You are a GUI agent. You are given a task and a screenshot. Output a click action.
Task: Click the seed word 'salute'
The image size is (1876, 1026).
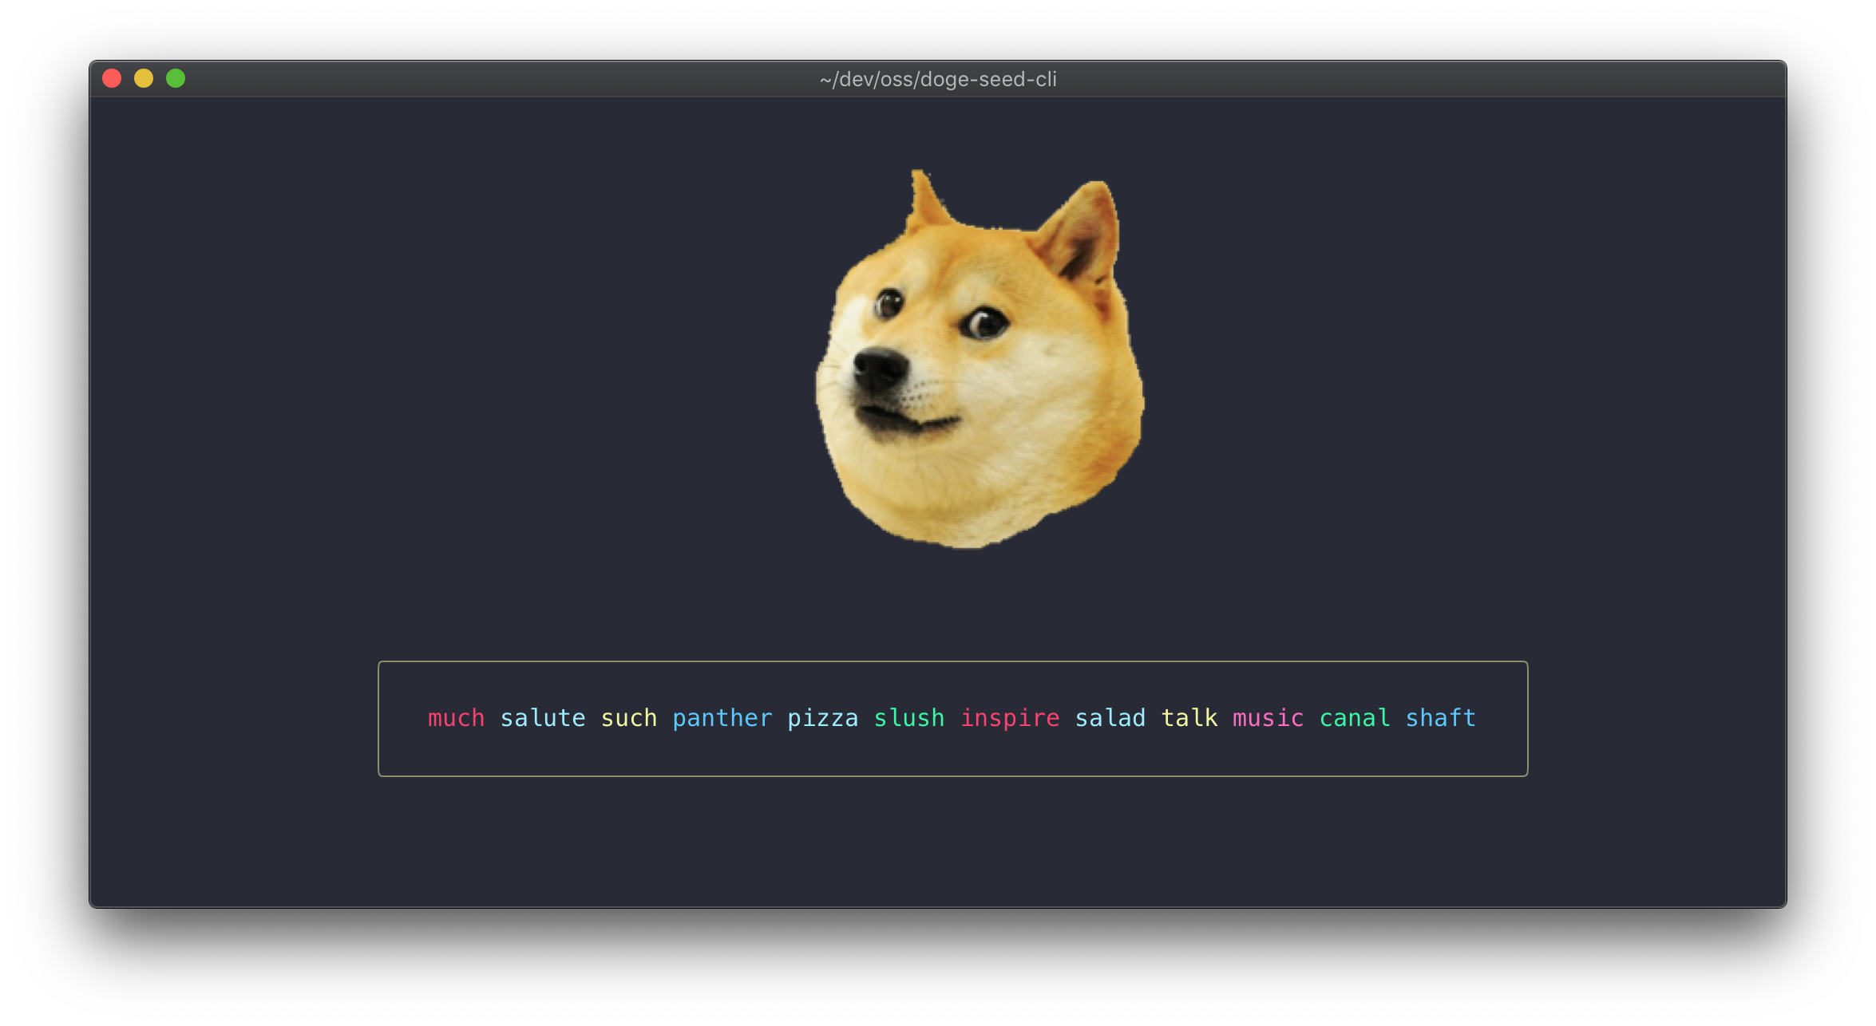pos(543,718)
